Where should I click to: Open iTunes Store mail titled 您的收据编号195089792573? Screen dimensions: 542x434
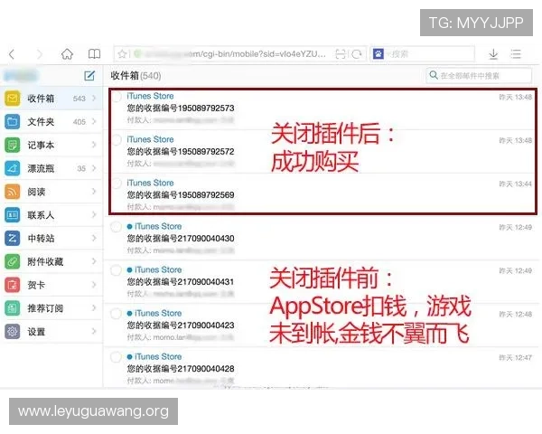322,108
